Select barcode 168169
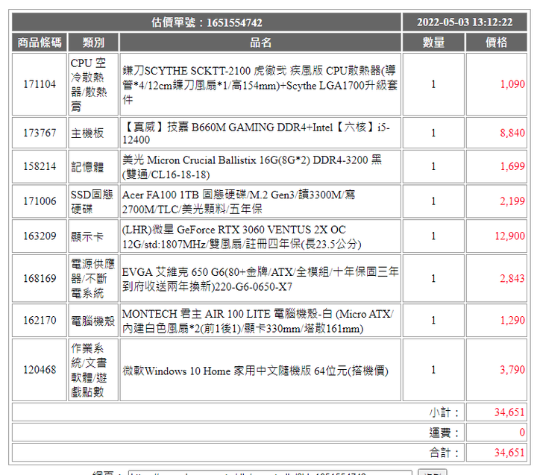The height and width of the screenshot is (475, 537). [40, 278]
